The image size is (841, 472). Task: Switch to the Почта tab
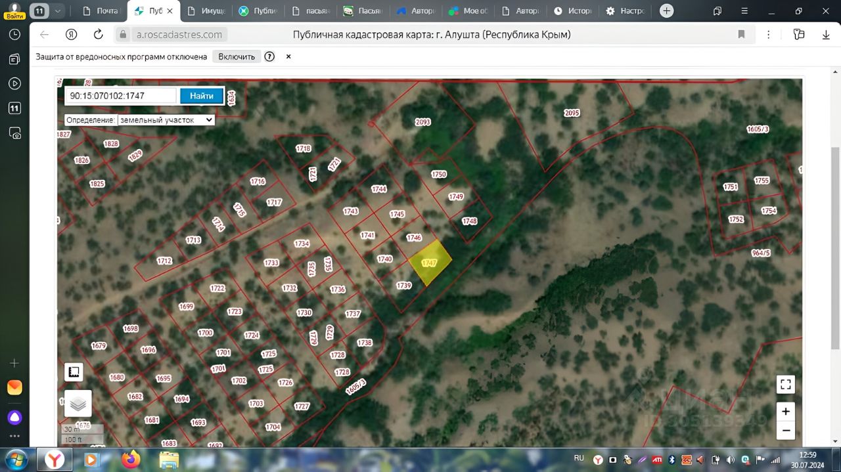point(100,11)
